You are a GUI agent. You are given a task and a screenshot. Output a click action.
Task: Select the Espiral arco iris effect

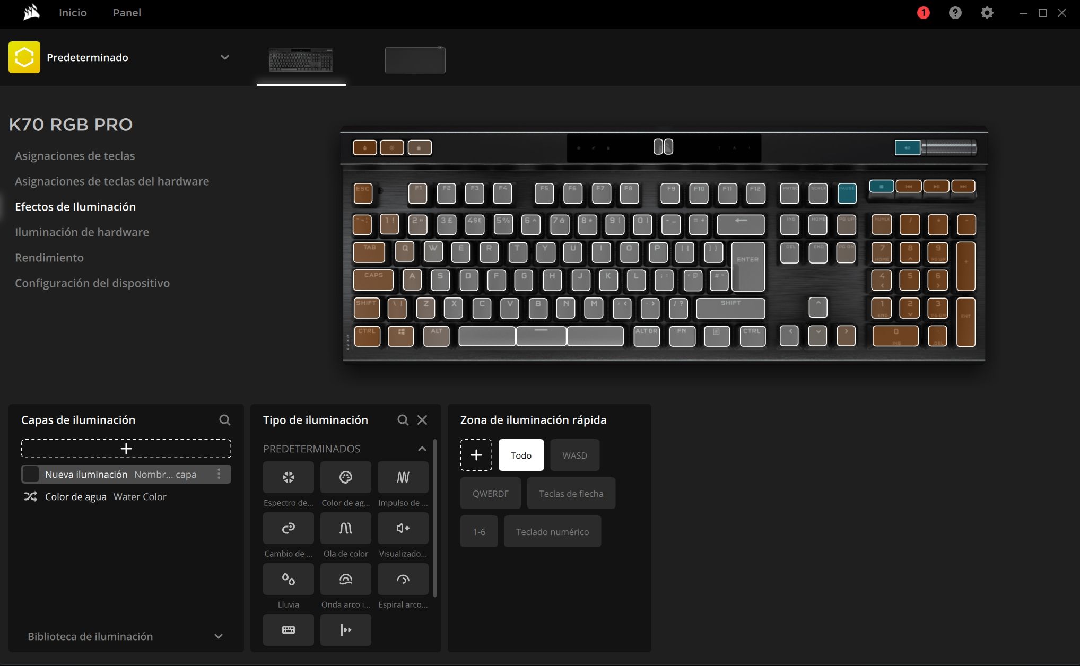[x=403, y=579]
